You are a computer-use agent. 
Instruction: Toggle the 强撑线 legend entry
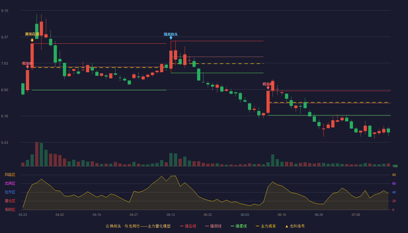coord(239,226)
